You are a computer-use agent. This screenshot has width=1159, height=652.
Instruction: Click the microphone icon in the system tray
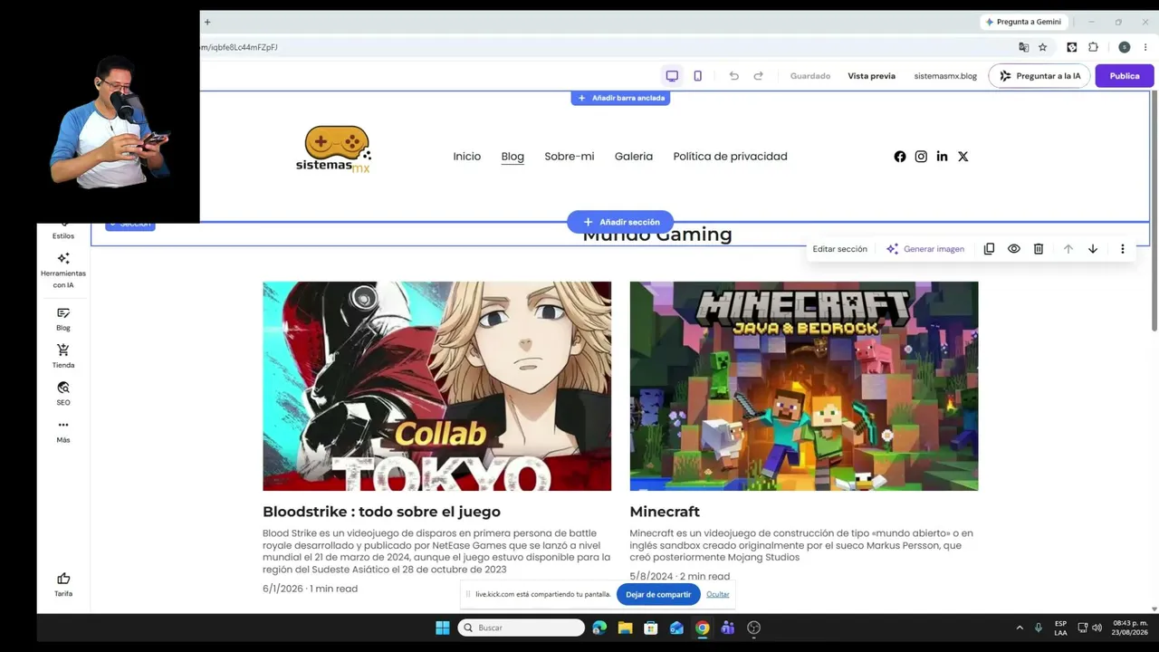pos(1039,628)
